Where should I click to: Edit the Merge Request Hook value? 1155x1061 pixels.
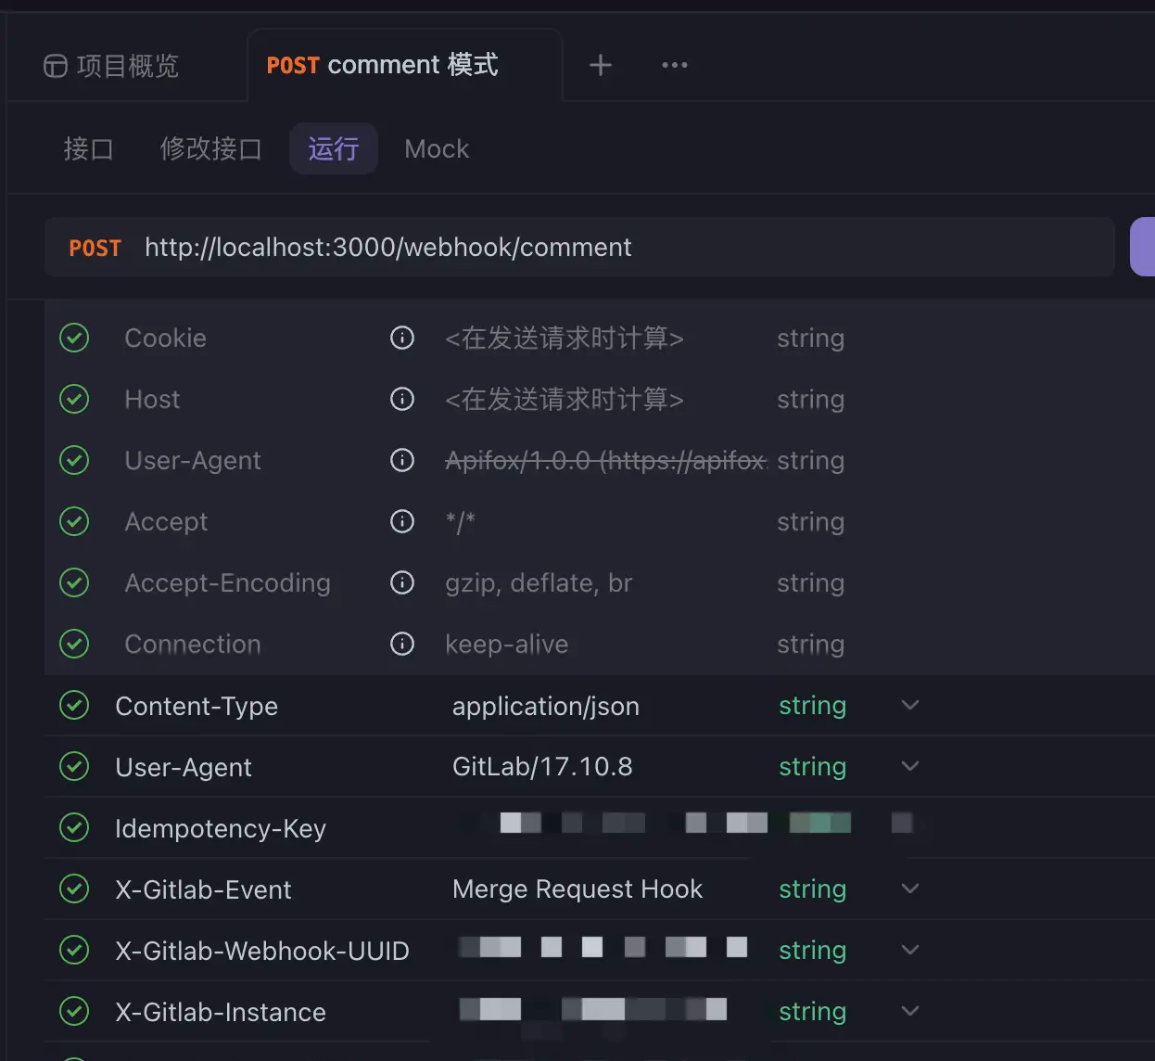pyautogui.click(x=577, y=889)
